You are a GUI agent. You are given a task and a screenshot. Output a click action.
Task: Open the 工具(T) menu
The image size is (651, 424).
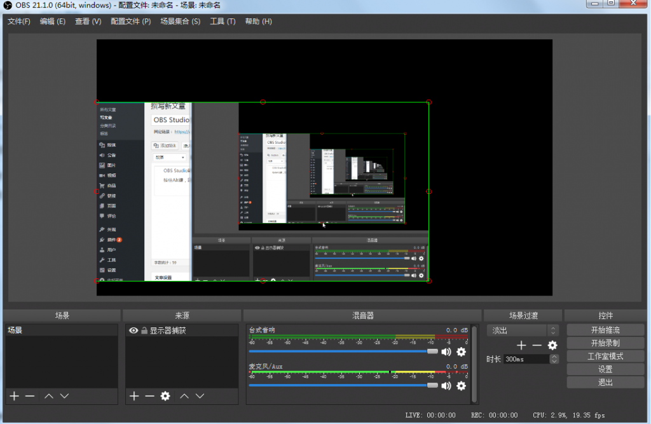tap(223, 22)
